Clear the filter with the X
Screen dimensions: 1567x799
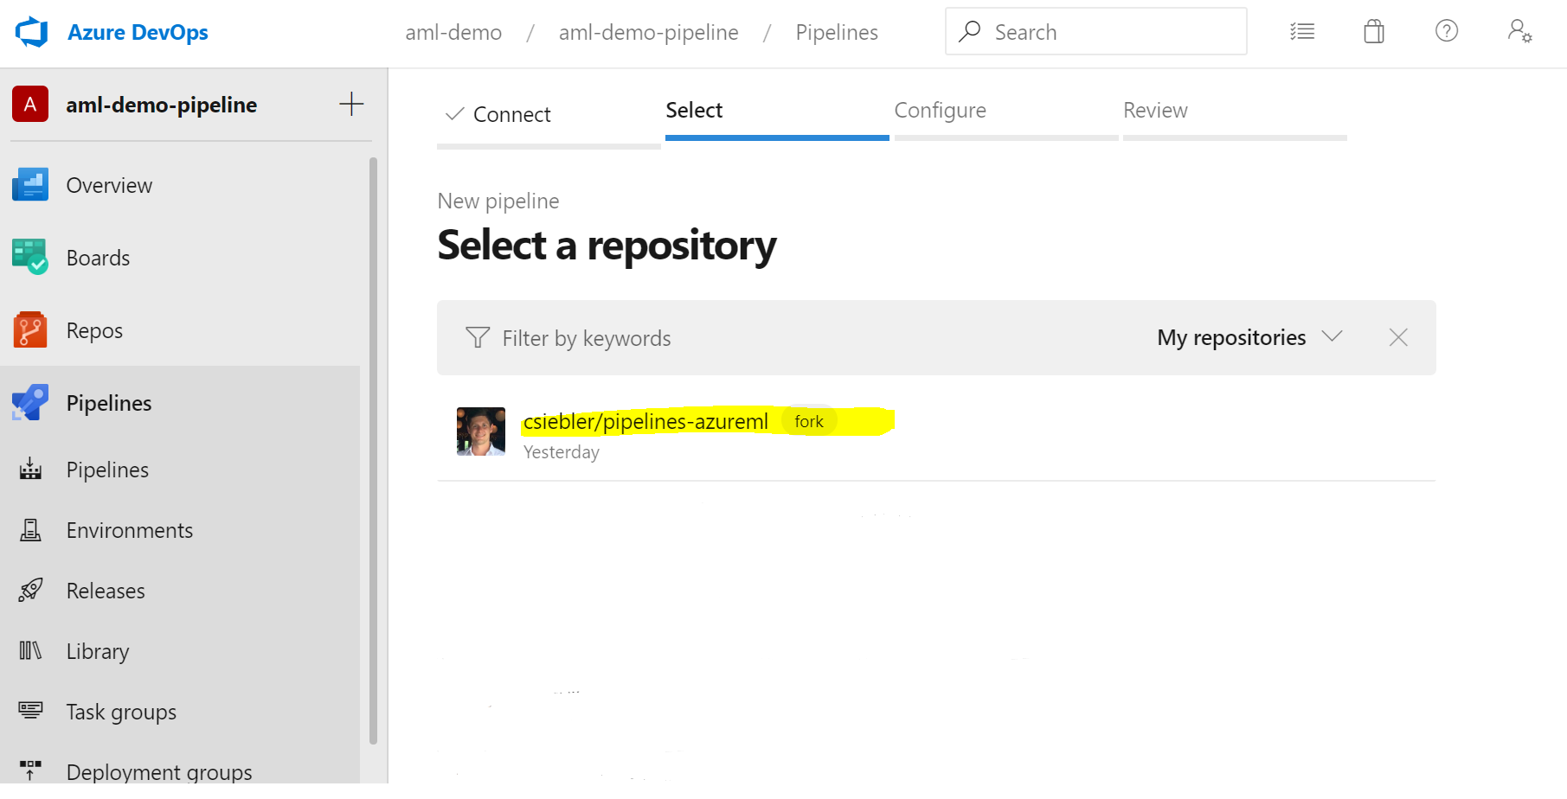1398,337
